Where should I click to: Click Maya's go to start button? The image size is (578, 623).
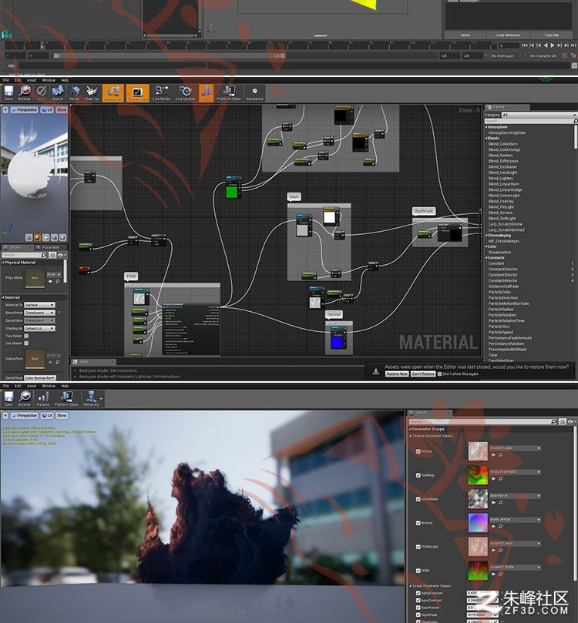tap(525, 45)
